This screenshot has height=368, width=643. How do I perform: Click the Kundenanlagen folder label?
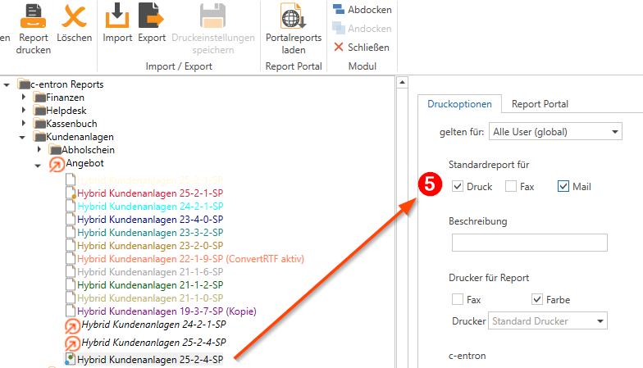[x=80, y=137]
